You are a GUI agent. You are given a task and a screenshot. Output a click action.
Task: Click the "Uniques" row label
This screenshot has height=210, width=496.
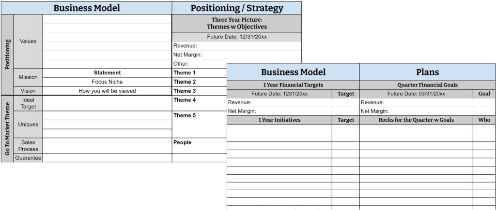[28, 125]
